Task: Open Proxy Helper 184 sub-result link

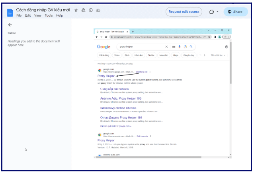Action: pyautogui.click(x=121, y=117)
